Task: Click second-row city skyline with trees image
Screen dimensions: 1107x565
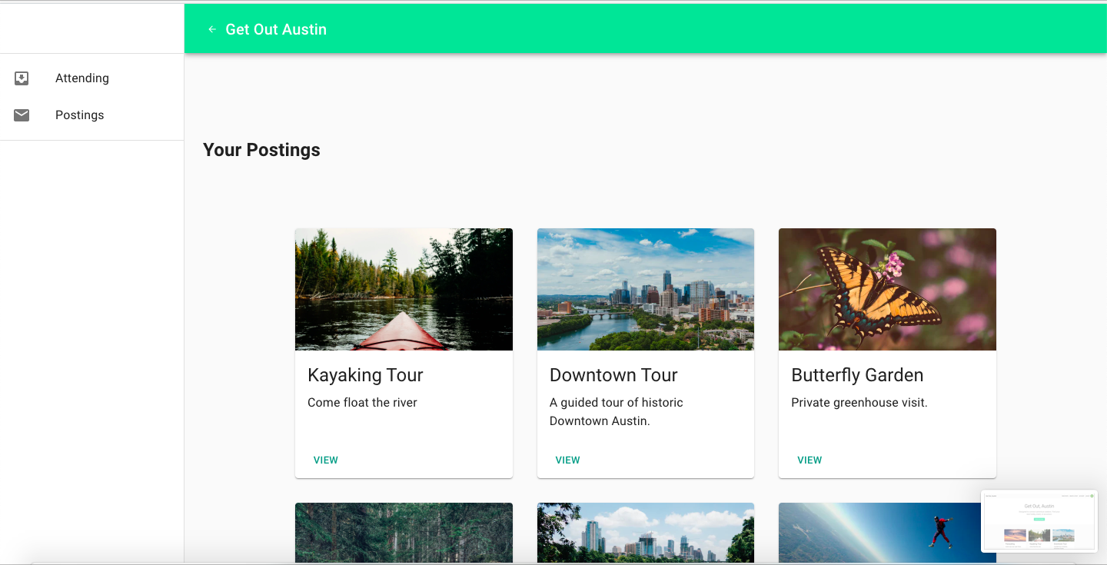Action: tap(646, 532)
